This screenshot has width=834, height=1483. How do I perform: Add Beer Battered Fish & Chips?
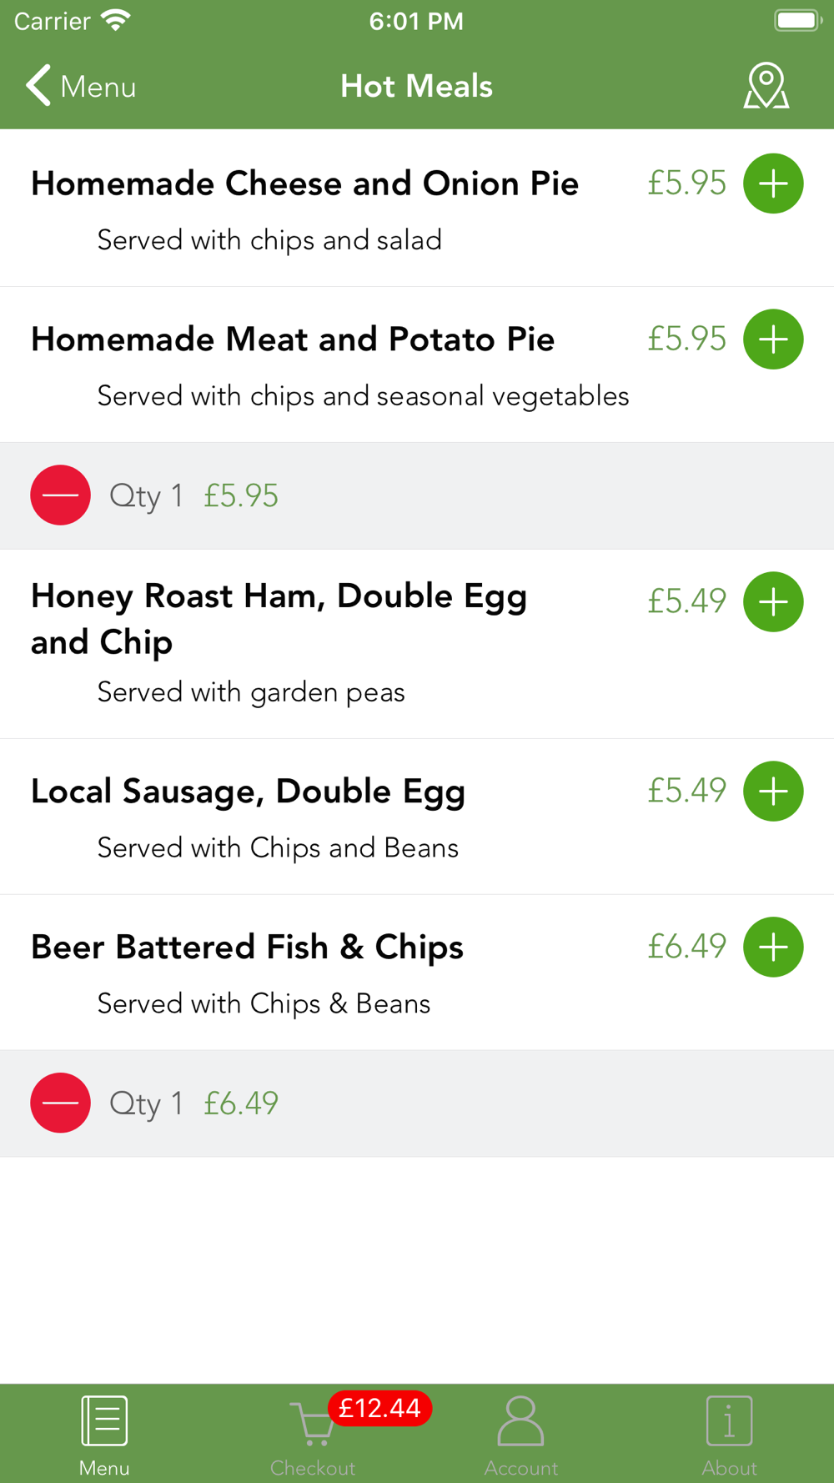coord(773,947)
